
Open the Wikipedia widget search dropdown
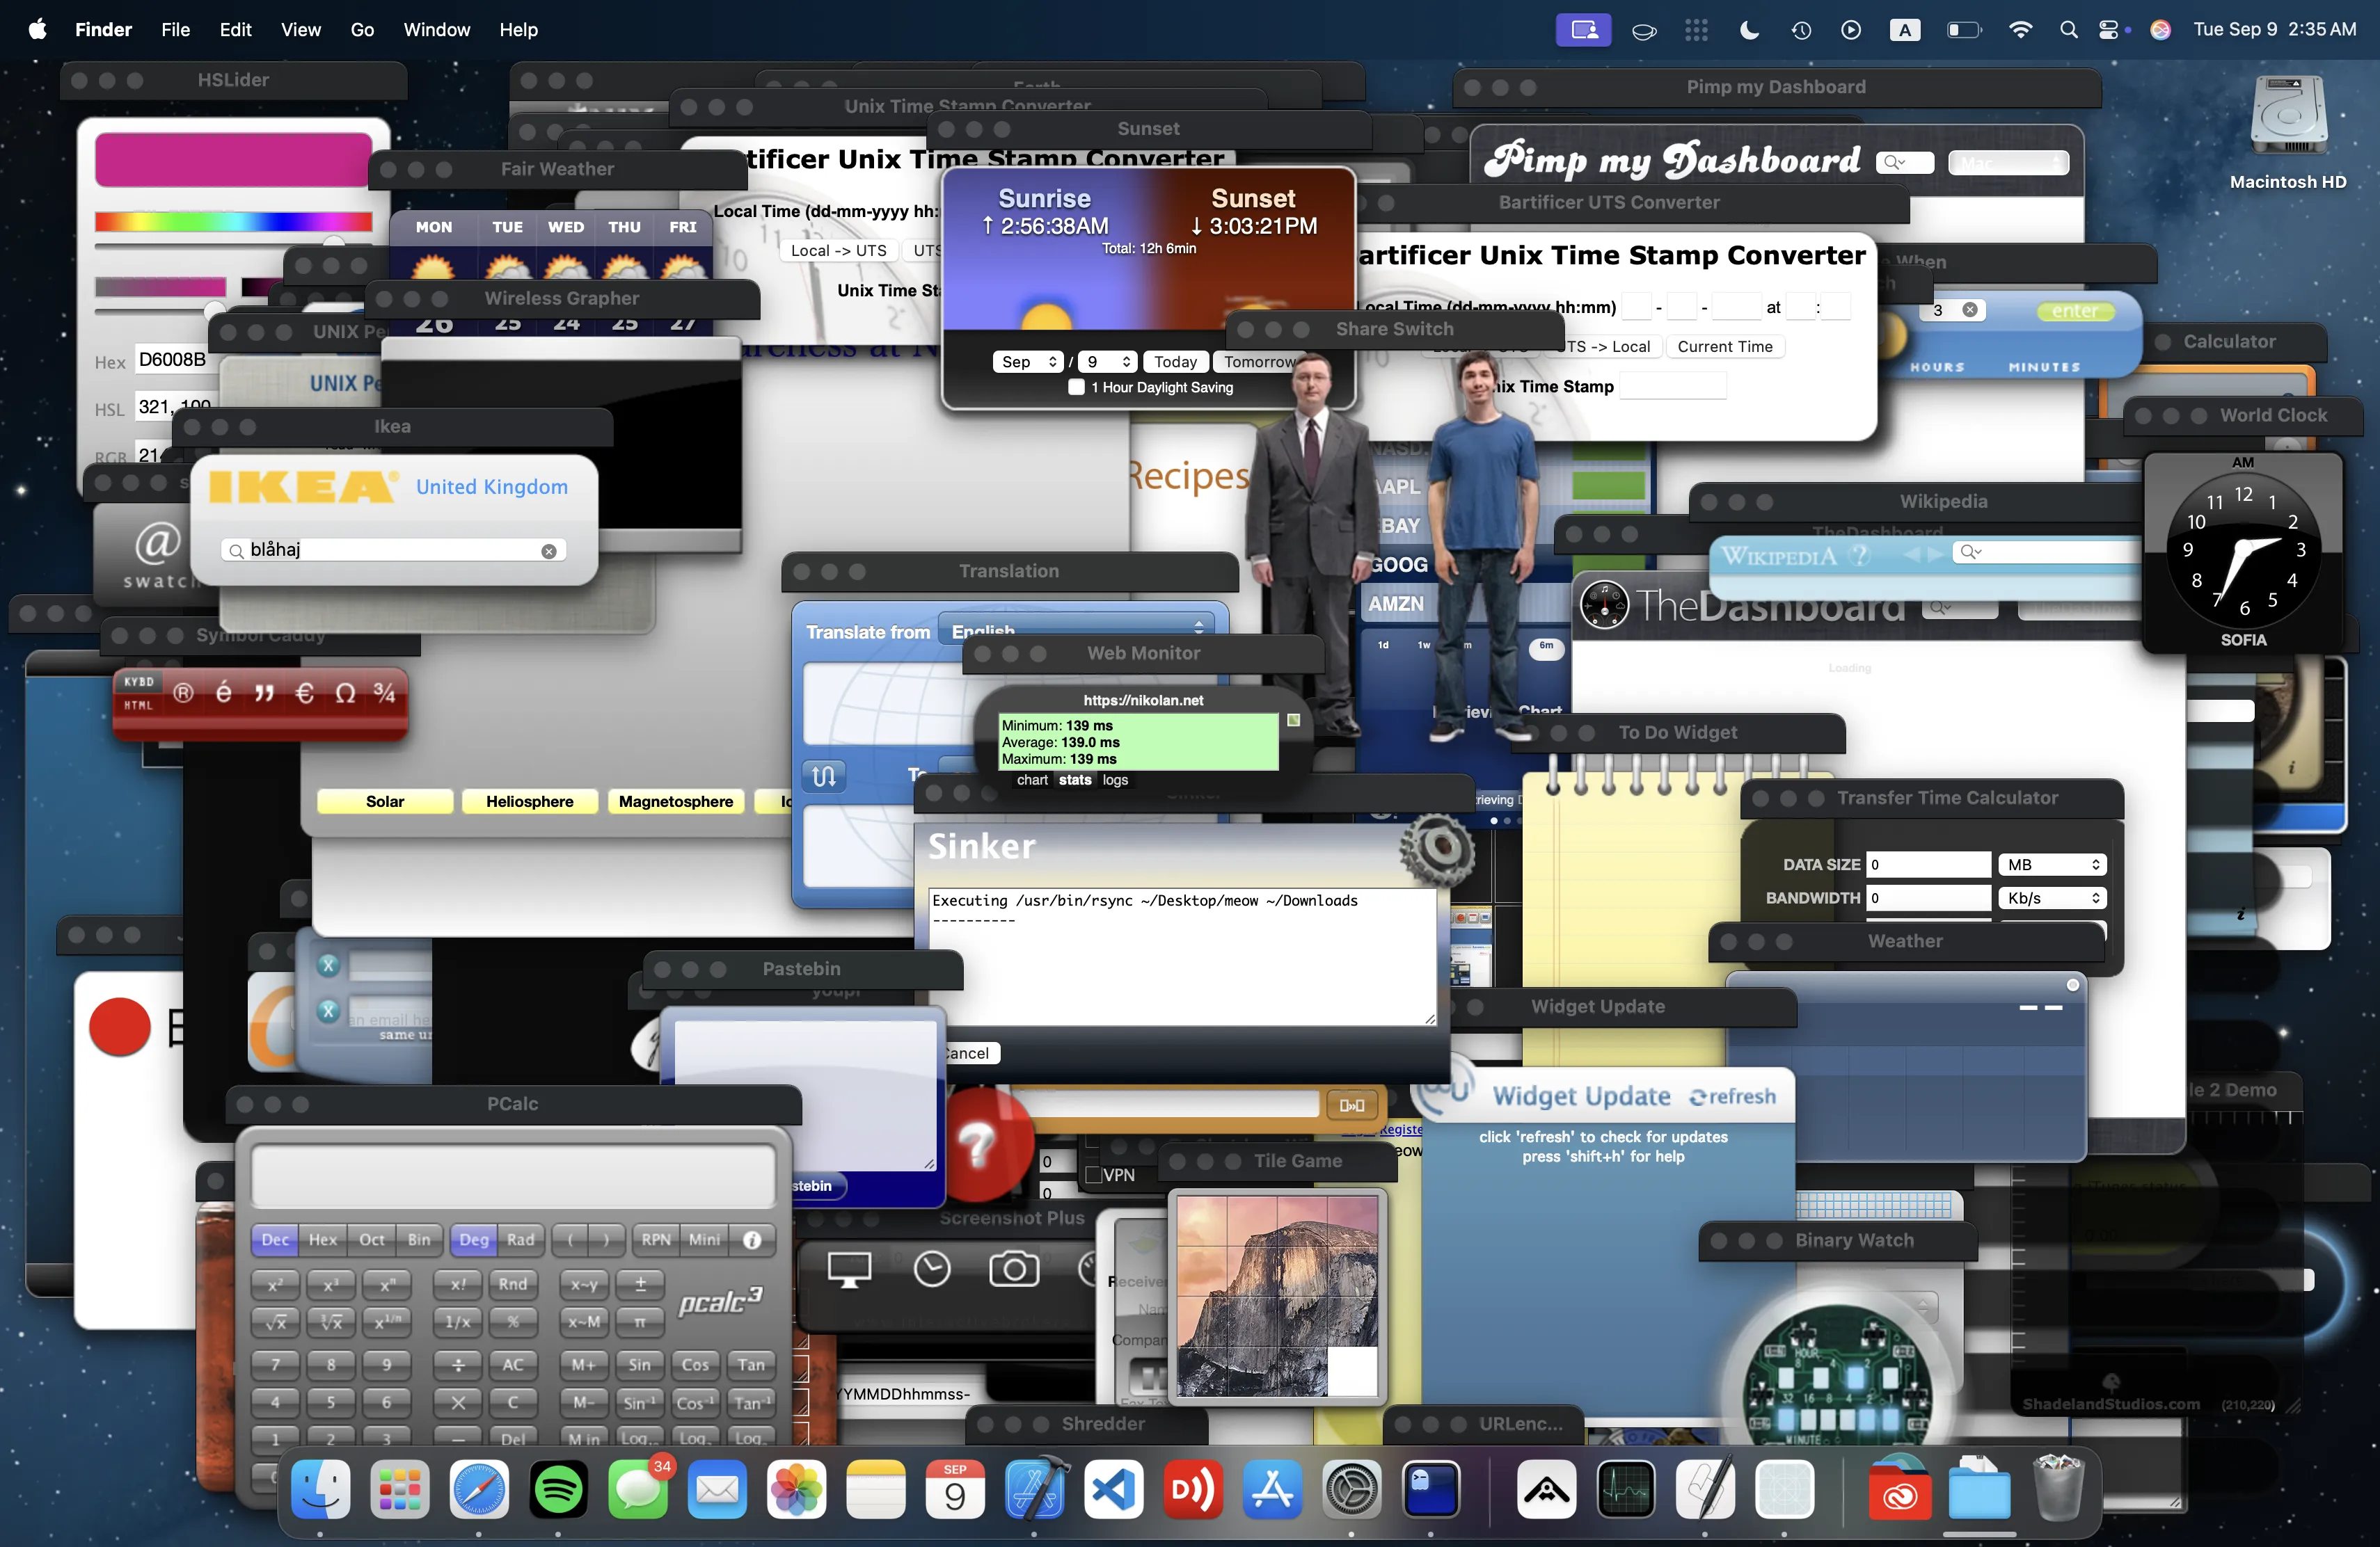click(x=1971, y=552)
